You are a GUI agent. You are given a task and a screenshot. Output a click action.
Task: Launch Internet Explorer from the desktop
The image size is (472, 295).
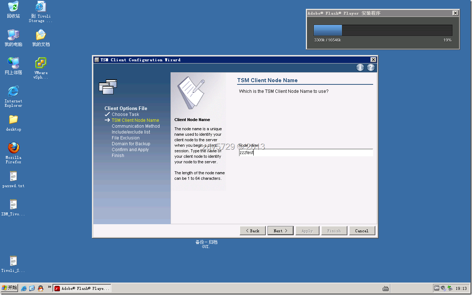pyautogui.click(x=13, y=96)
